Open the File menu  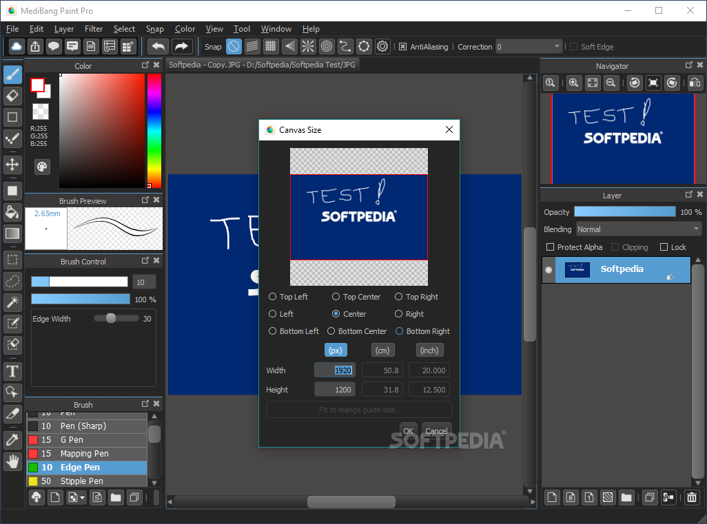pos(12,29)
